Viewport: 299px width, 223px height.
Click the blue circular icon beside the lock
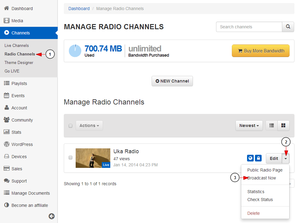coord(250,158)
